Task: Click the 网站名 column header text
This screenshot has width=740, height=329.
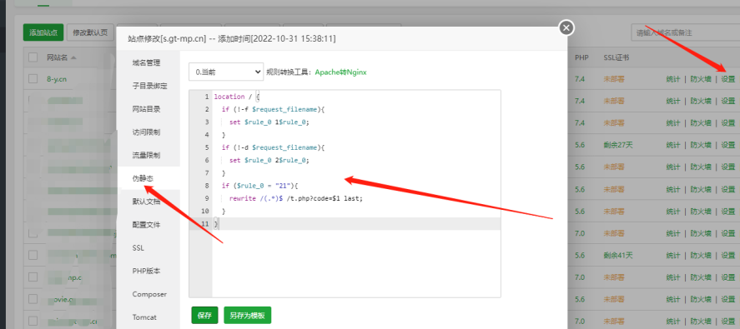Action: (x=57, y=57)
